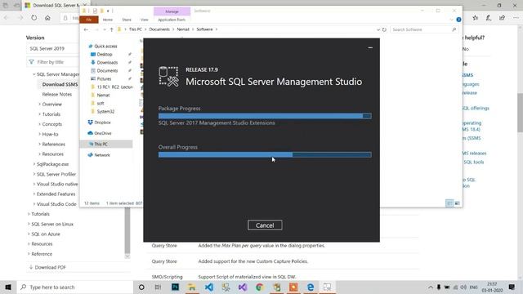The image size is (523, 294).
Task: Click Nemat in the address breadcrumb
Action: (x=183, y=29)
